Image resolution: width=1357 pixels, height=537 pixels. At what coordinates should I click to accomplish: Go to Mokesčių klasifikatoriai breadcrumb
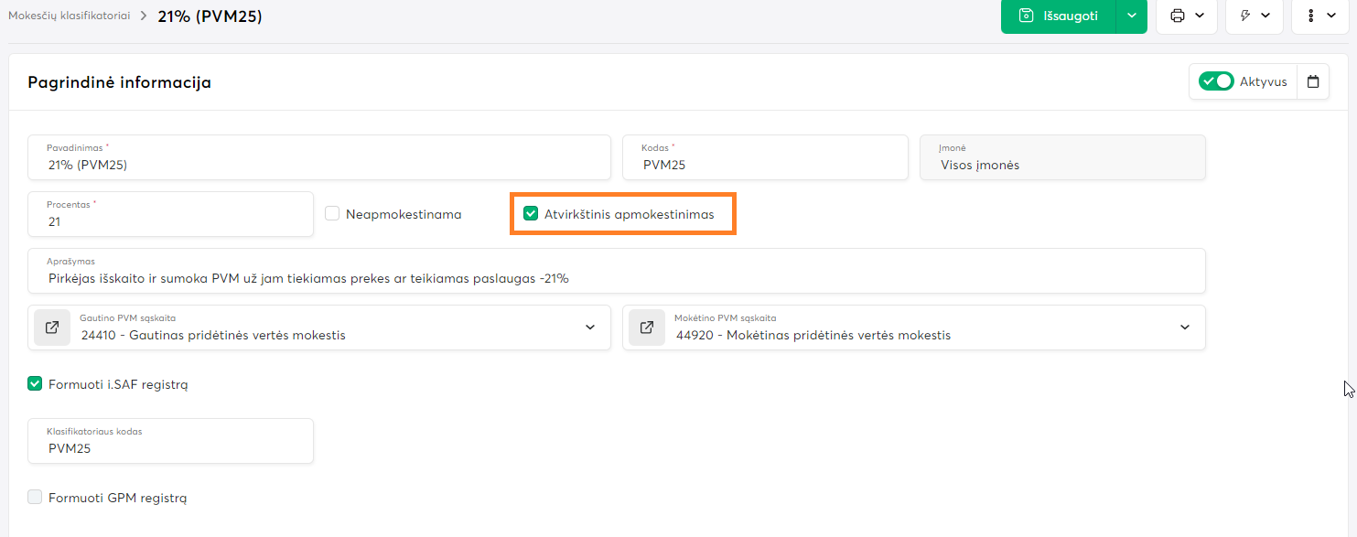point(69,16)
